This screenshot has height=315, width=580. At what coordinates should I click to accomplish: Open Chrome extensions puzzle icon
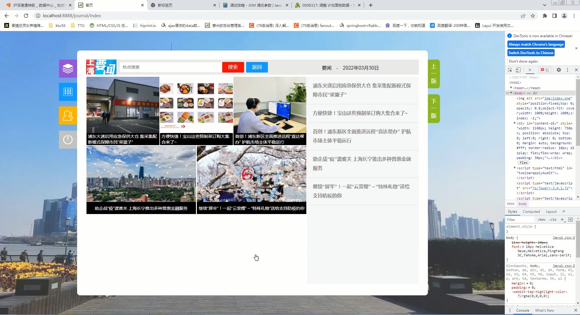click(x=545, y=16)
